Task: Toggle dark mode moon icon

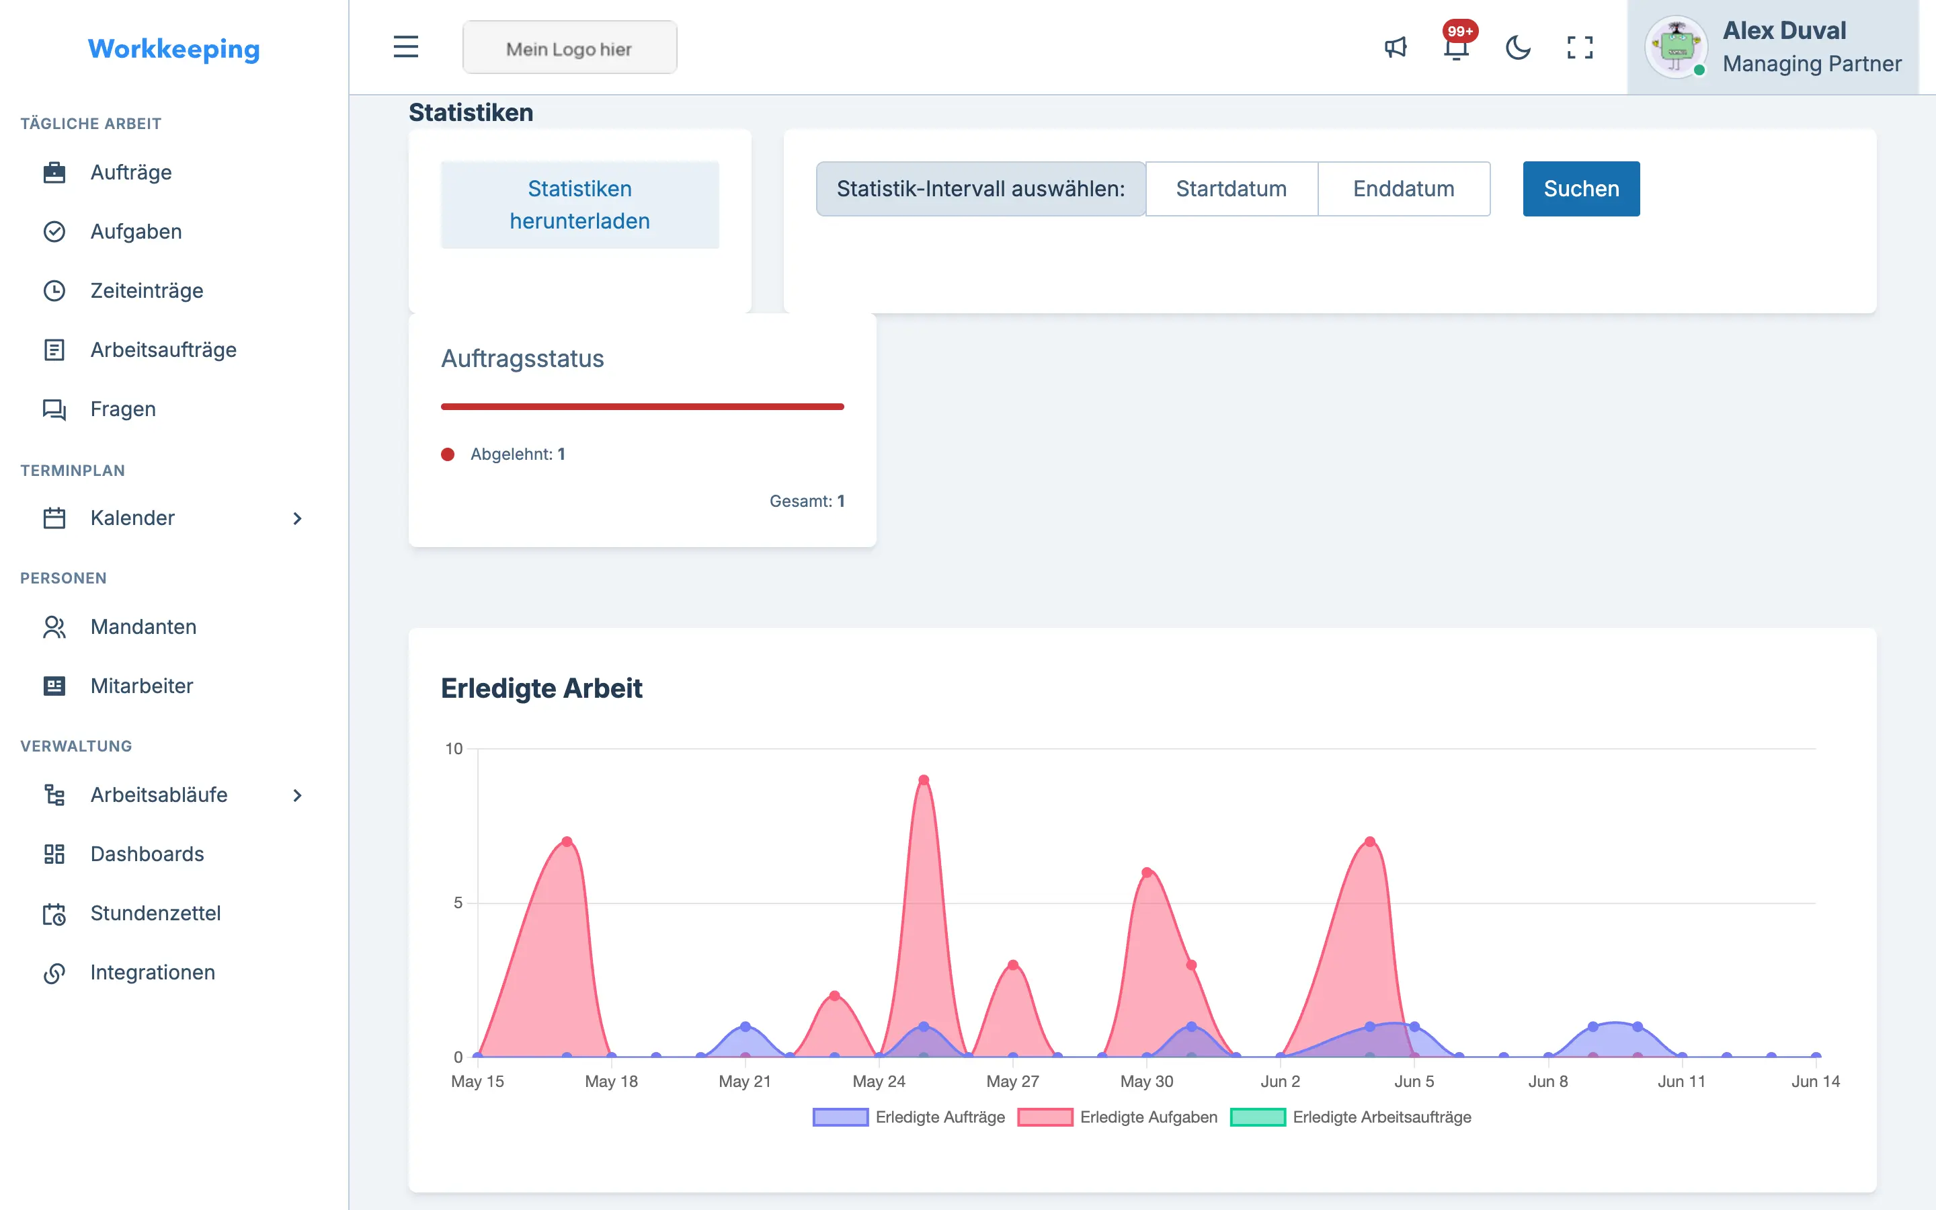Action: (1518, 47)
